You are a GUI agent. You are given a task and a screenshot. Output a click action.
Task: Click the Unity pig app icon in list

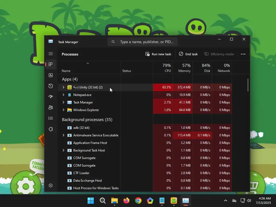(70, 87)
